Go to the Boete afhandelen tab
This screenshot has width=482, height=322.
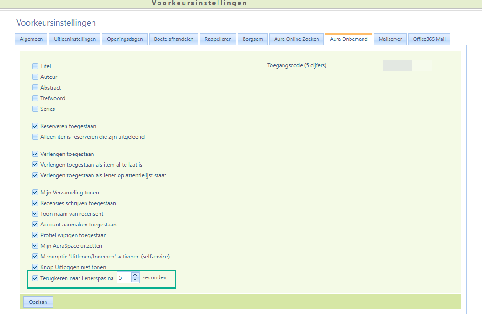(x=174, y=39)
